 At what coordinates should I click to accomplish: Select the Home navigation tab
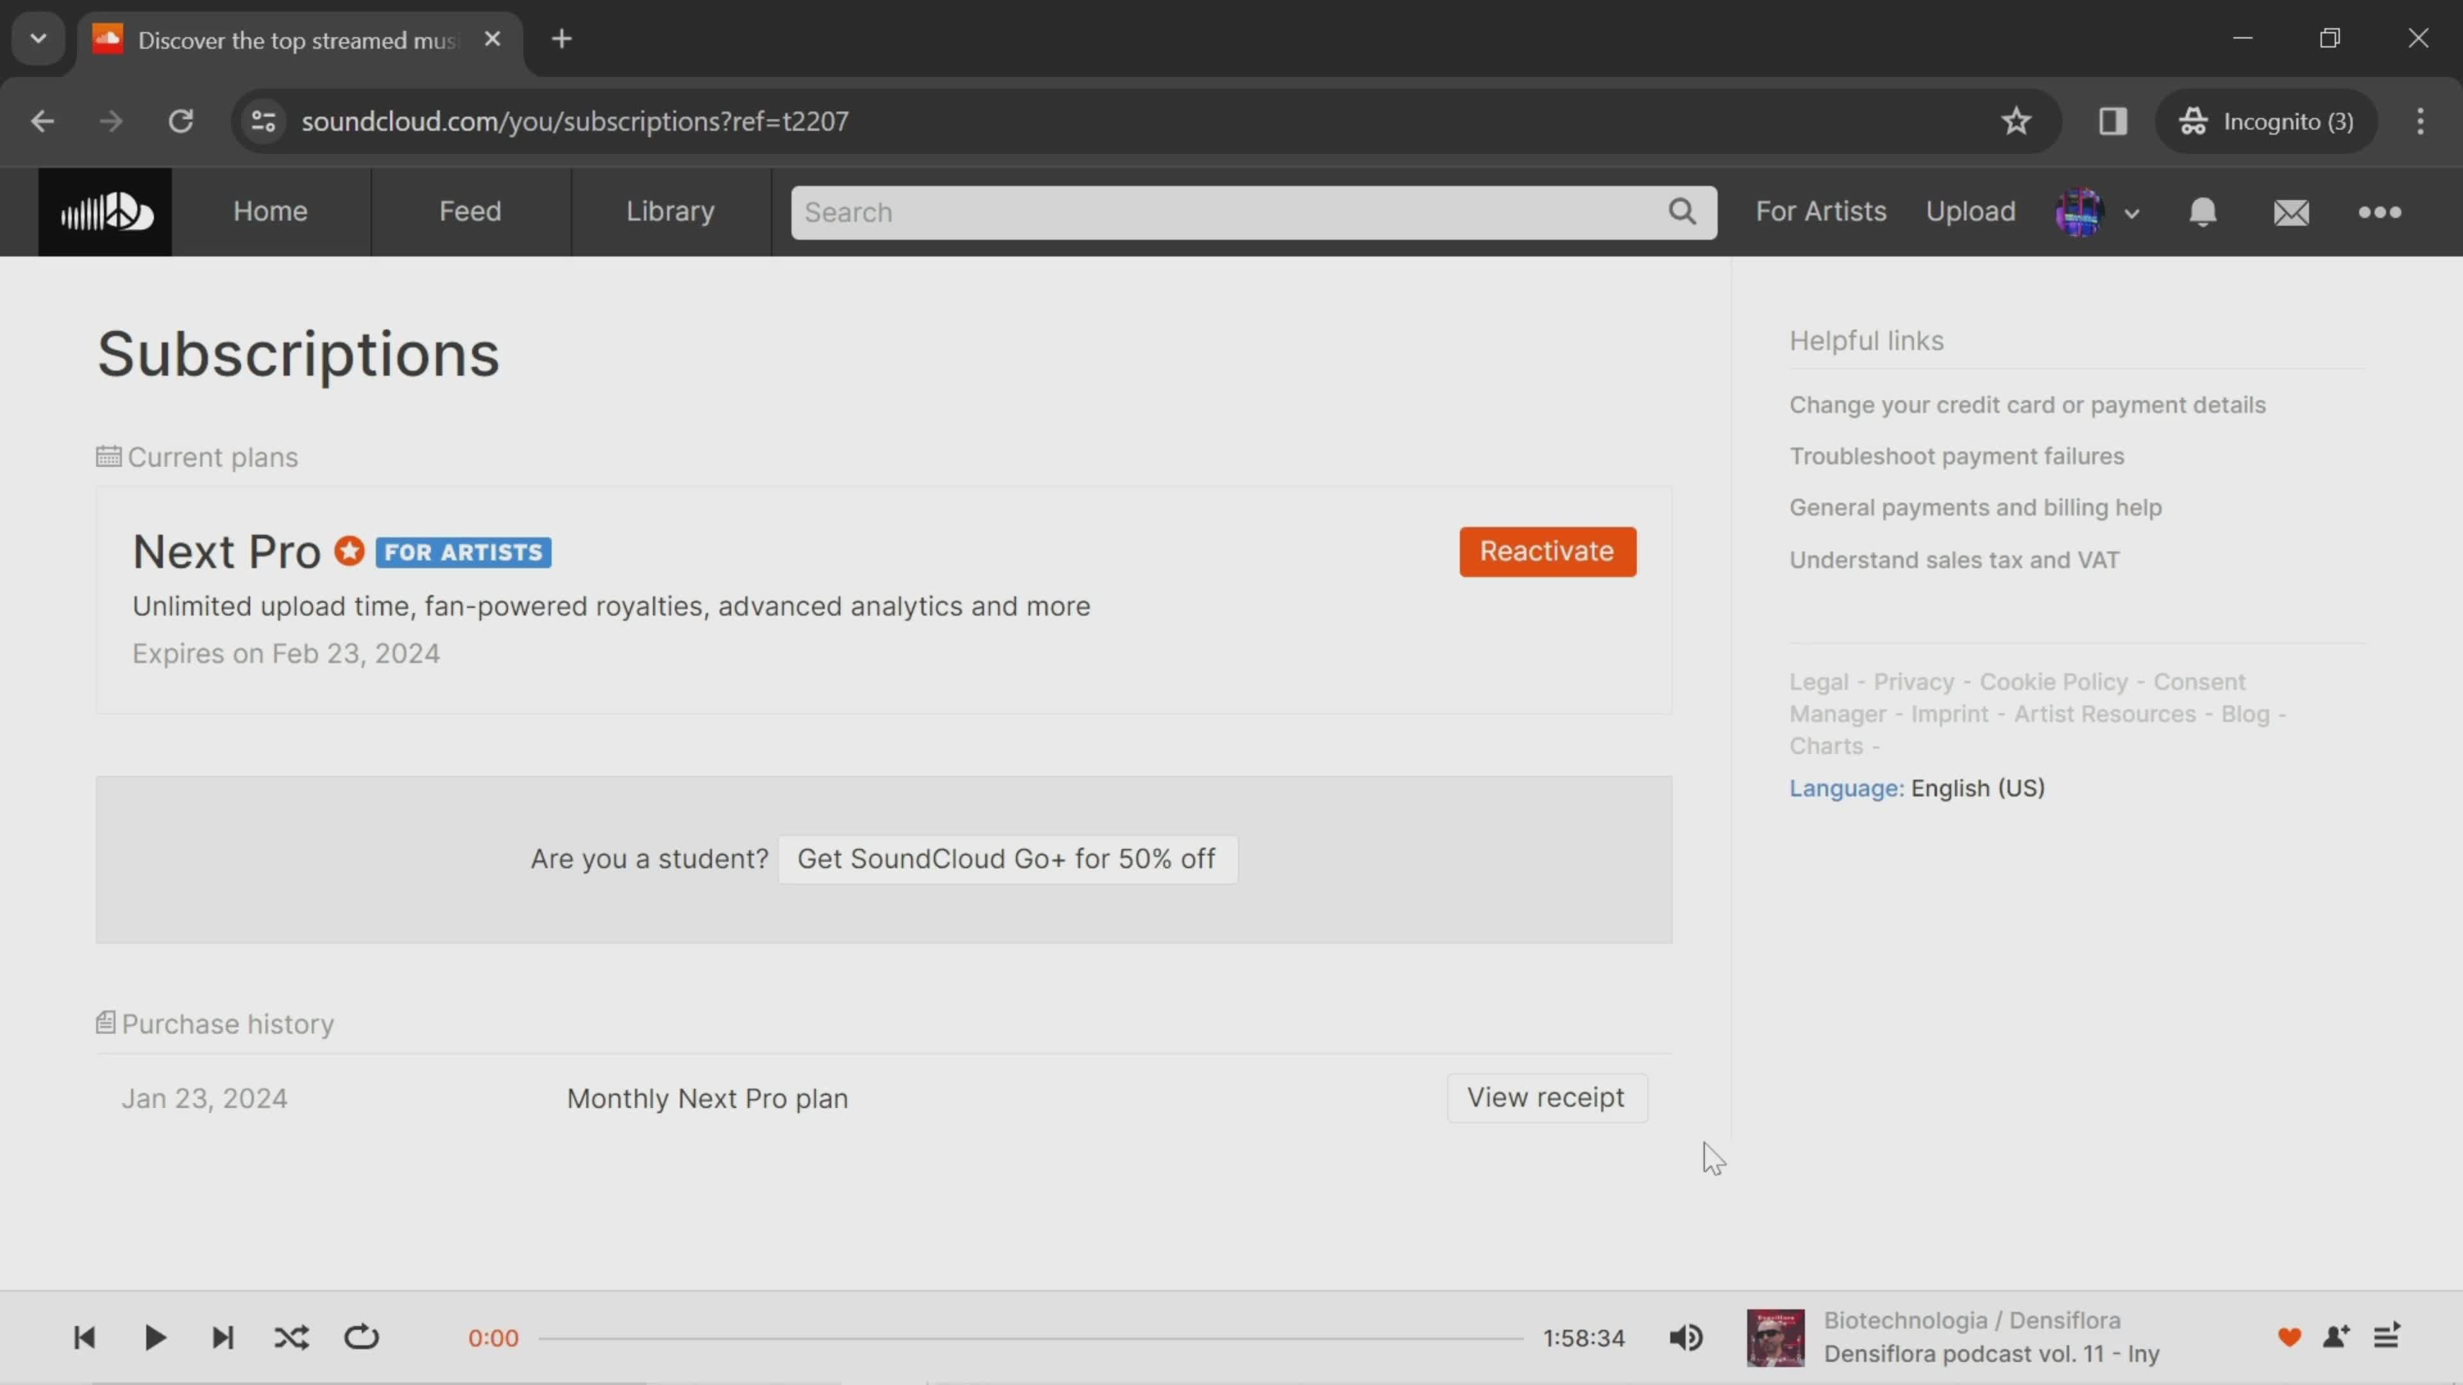click(271, 210)
